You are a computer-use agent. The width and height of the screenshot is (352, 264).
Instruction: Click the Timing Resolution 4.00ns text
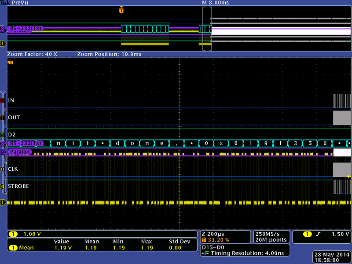tap(247, 253)
